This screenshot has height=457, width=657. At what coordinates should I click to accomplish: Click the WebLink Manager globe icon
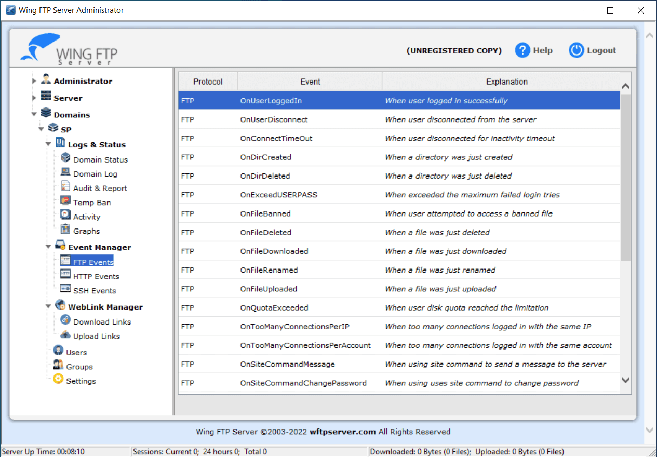[60, 305]
